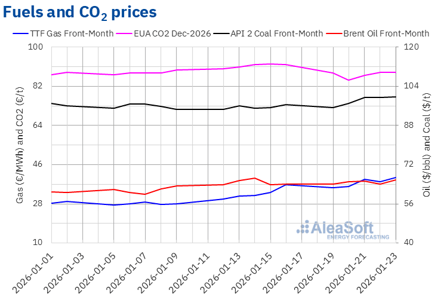Click the right axis label Oil and Coal
The image size is (435, 303).
pos(426,145)
